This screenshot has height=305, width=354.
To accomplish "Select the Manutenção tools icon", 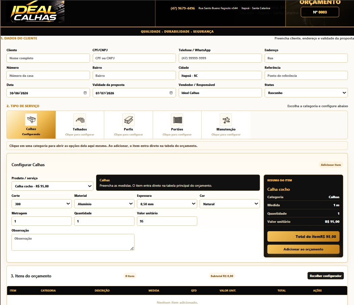I will [226, 120].
